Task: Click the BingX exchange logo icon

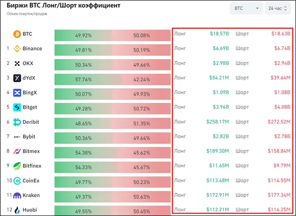Action: coord(17,93)
